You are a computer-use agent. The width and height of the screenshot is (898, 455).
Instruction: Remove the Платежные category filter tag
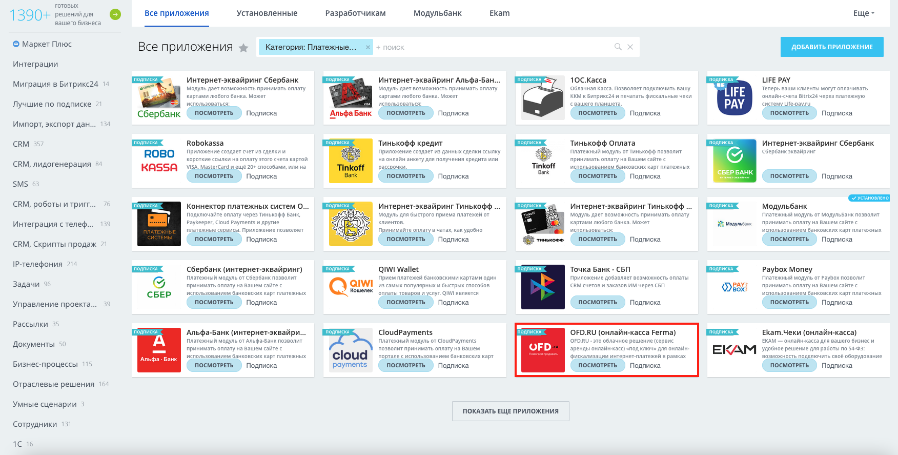click(x=368, y=47)
